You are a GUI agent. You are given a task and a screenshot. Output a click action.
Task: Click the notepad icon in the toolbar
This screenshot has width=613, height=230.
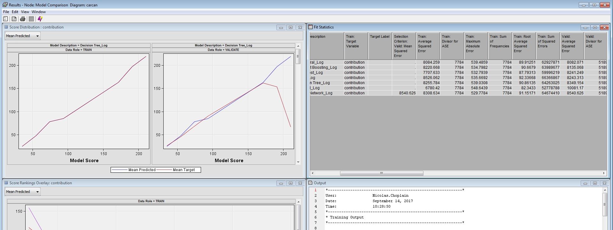[5, 19]
